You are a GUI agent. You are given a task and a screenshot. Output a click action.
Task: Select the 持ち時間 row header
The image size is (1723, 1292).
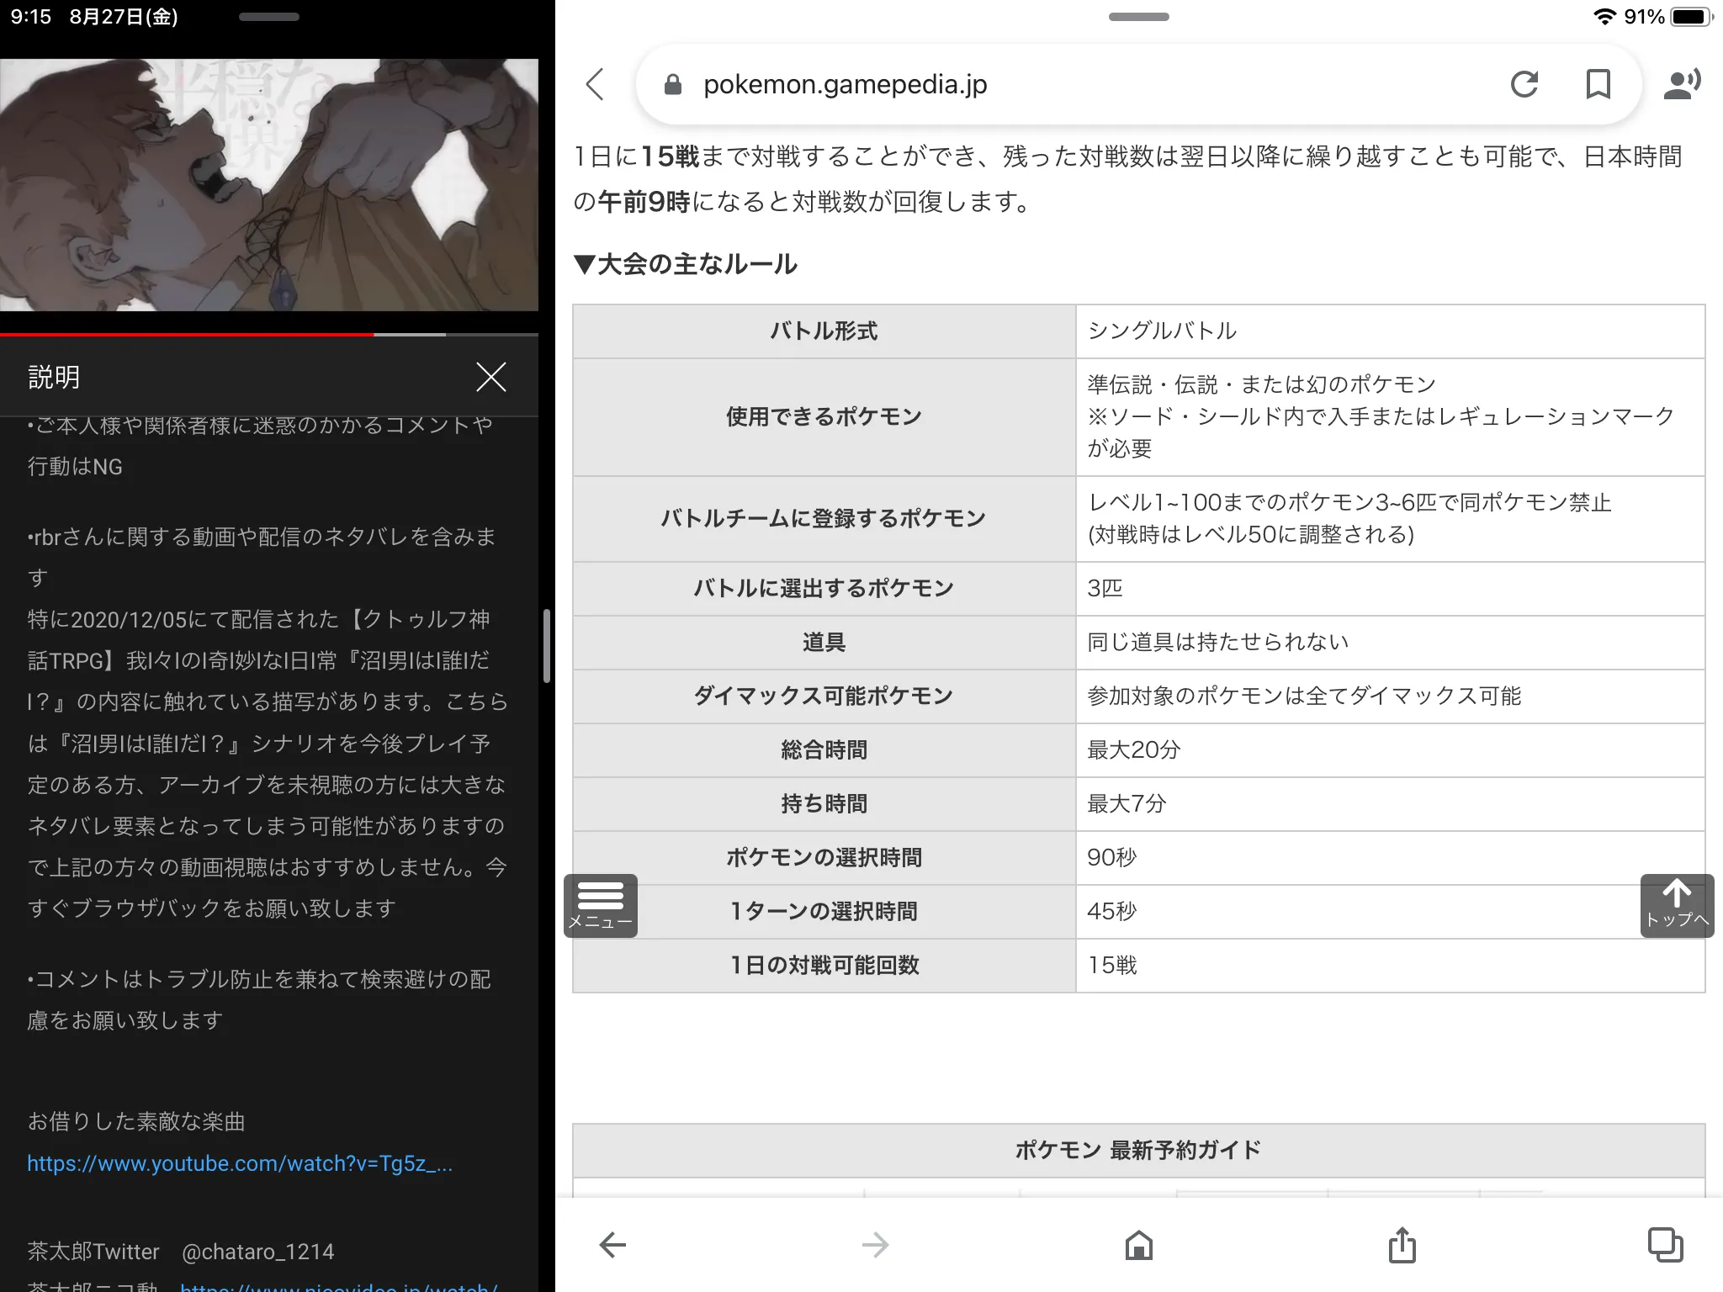[824, 804]
